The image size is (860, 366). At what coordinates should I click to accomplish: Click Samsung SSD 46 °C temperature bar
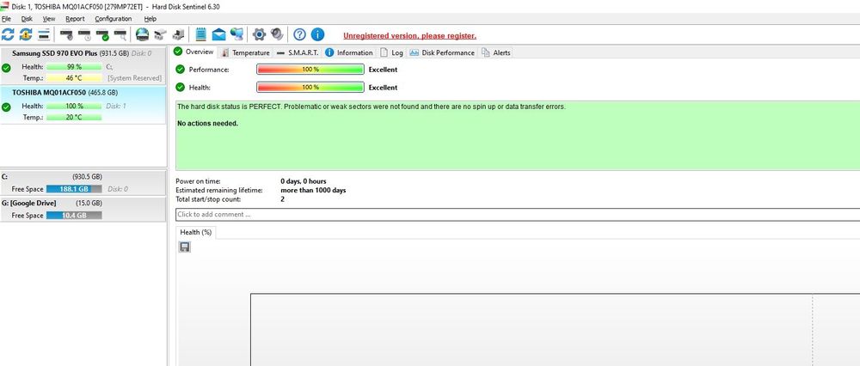point(74,78)
